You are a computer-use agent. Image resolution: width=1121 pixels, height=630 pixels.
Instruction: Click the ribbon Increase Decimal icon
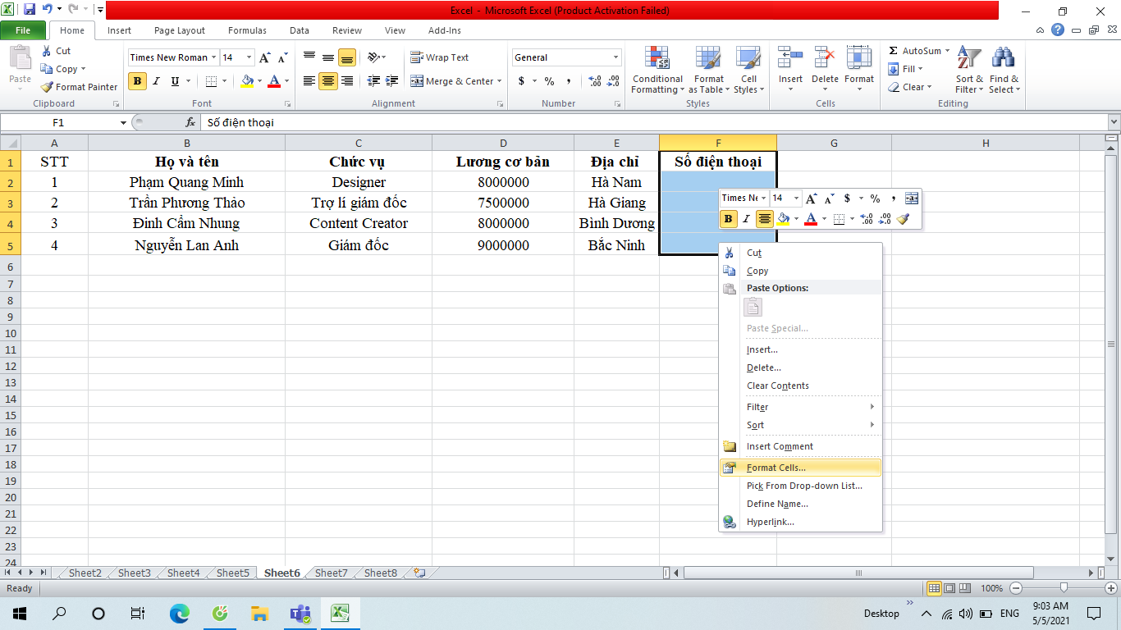[594, 81]
